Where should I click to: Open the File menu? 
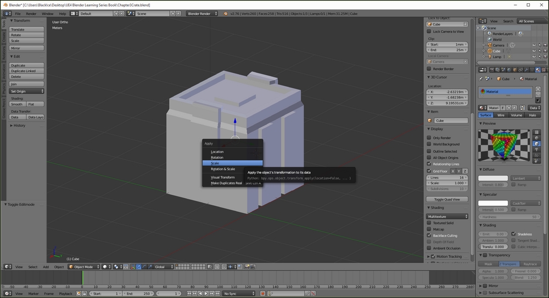18,14
